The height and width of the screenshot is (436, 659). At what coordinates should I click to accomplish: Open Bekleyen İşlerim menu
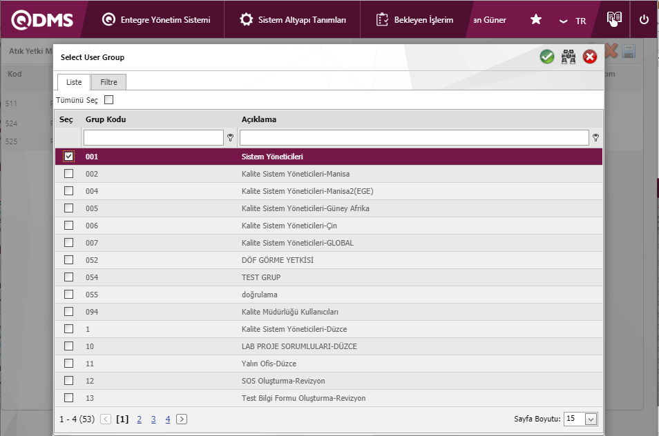point(415,20)
